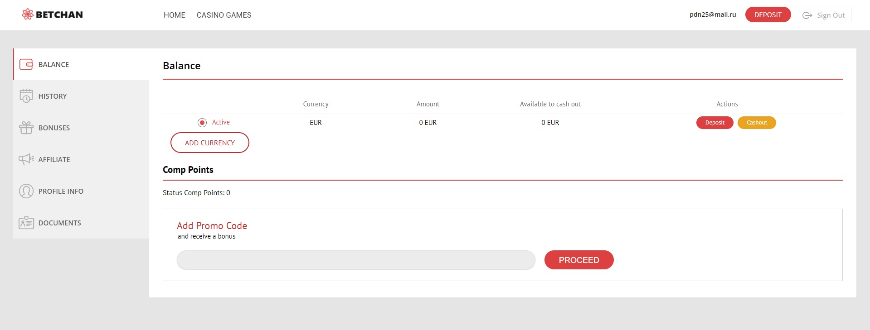Click the pdn25@mail.ru account email
The image size is (870, 330).
(713, 14)
